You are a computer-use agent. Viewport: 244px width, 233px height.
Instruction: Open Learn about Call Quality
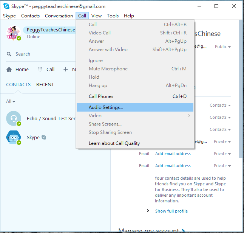click(x=135, y=143)
